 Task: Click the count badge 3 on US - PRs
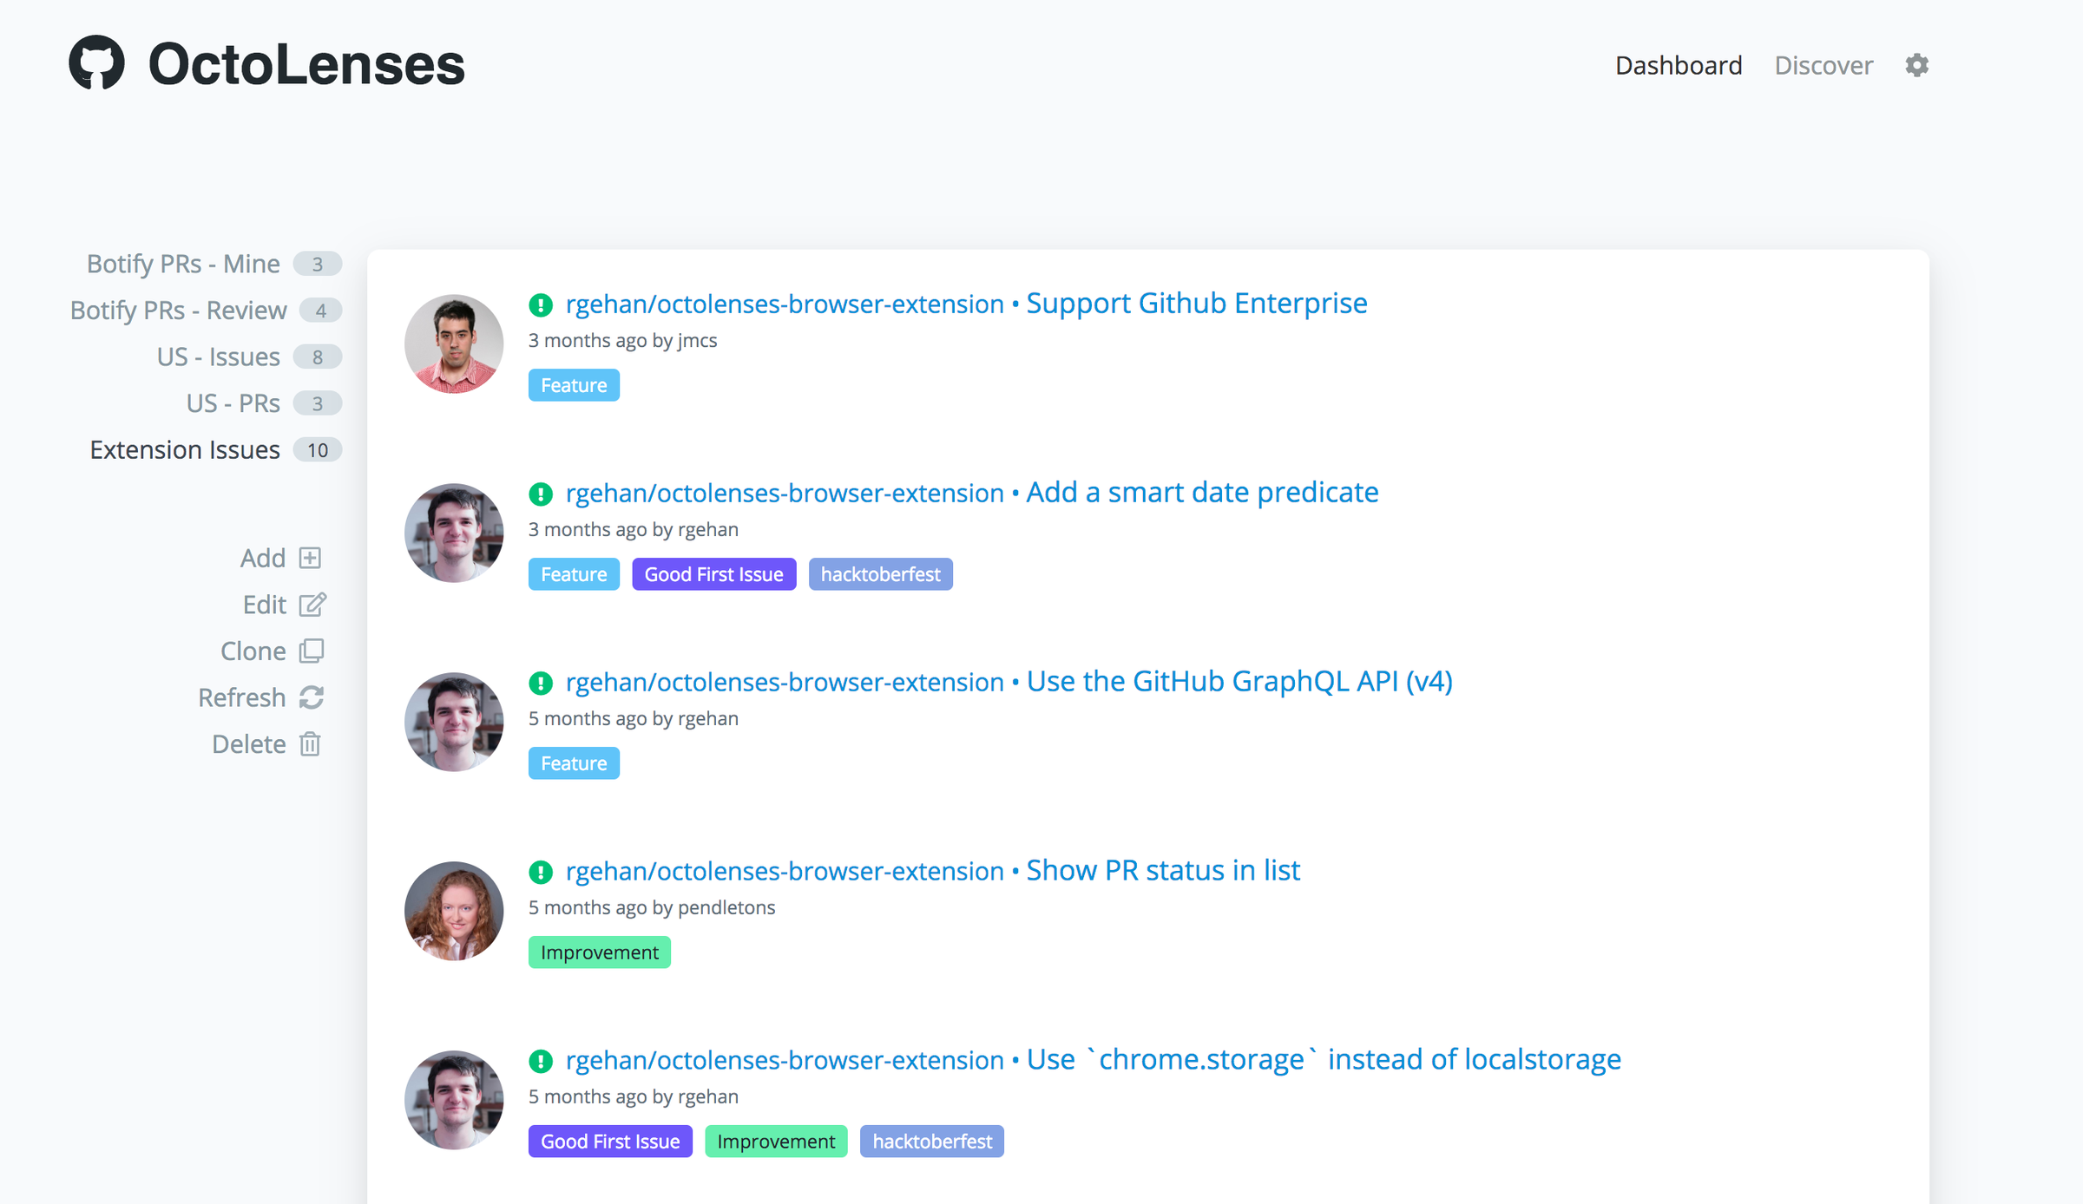[318, 403]
